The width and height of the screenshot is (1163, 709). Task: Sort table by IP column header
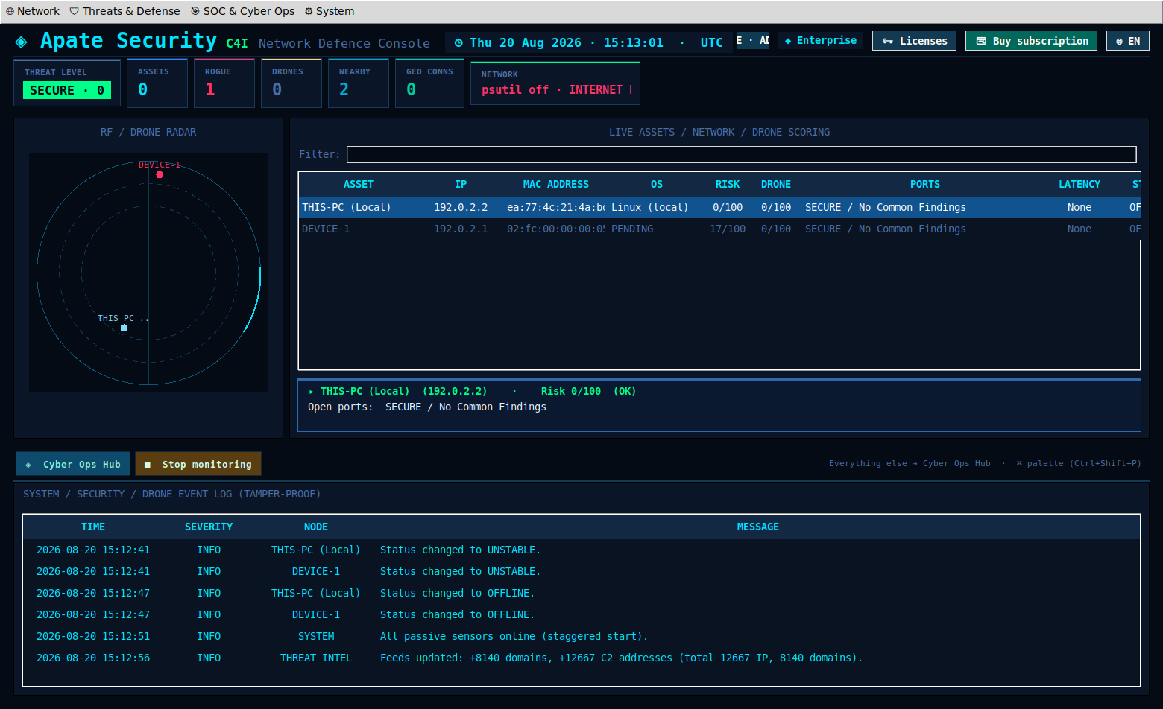click(x=461, y=184)
